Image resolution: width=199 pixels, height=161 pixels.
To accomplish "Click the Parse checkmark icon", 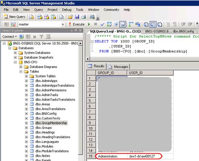I will coord(102,24).
